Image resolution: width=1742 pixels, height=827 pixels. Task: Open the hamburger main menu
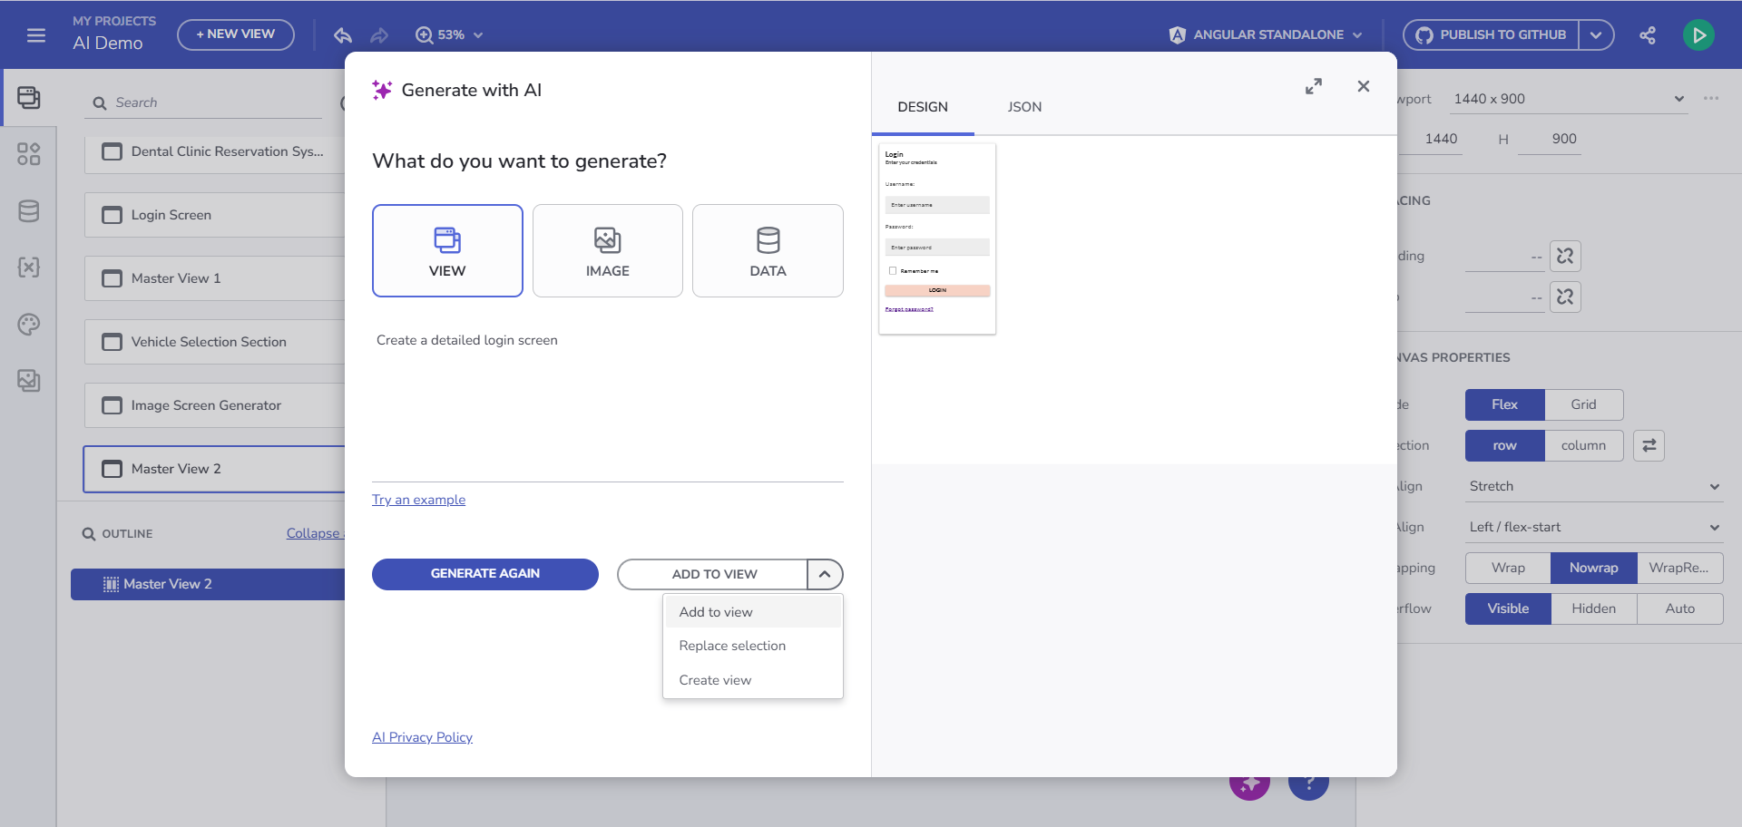click(x=36, y=35)
